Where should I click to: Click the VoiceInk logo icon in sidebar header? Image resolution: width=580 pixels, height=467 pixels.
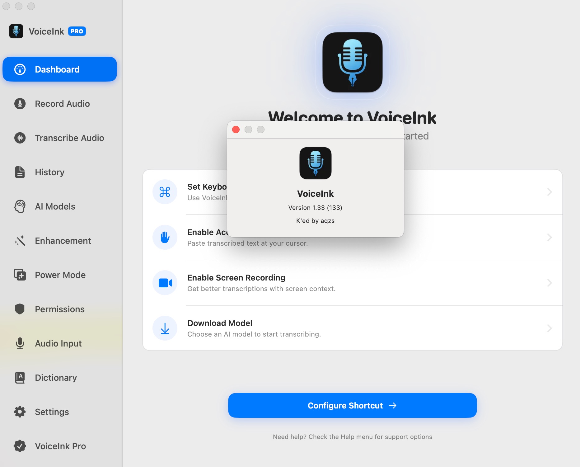16,31
